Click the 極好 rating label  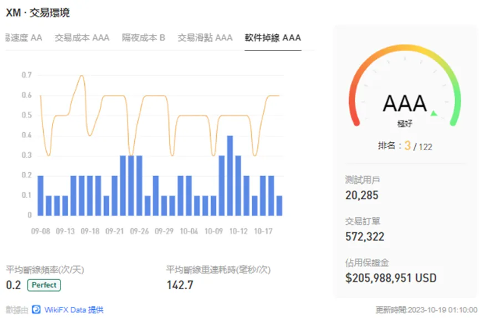pyautogui.click(x=405, y=124)
